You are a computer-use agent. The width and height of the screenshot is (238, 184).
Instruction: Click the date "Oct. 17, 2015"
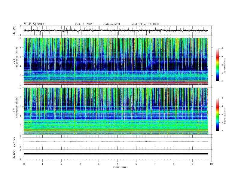84,24
